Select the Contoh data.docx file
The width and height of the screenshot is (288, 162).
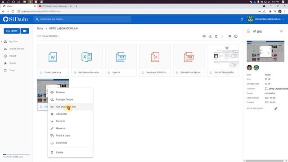(53, 60)
